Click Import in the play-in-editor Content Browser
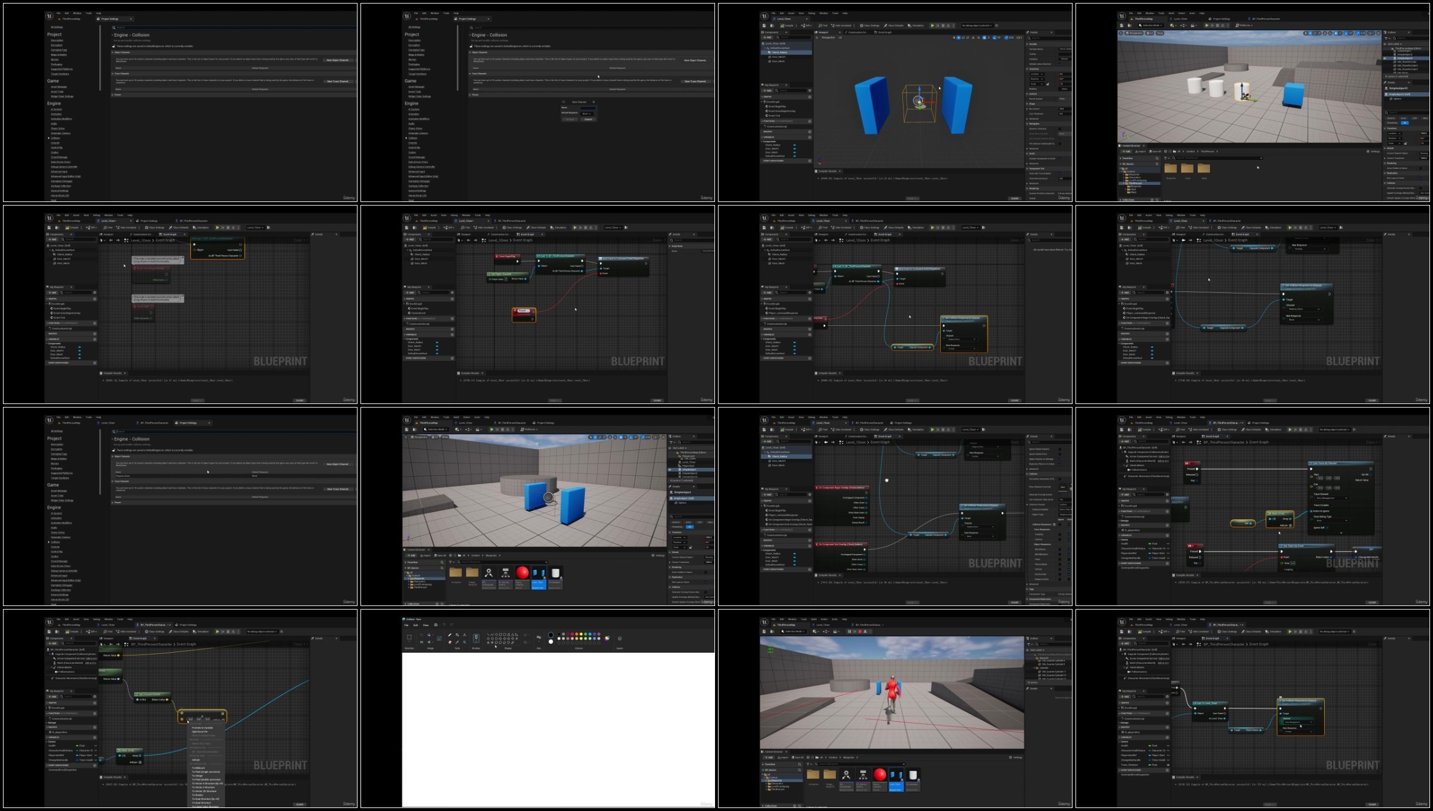 tap(783, 757)
